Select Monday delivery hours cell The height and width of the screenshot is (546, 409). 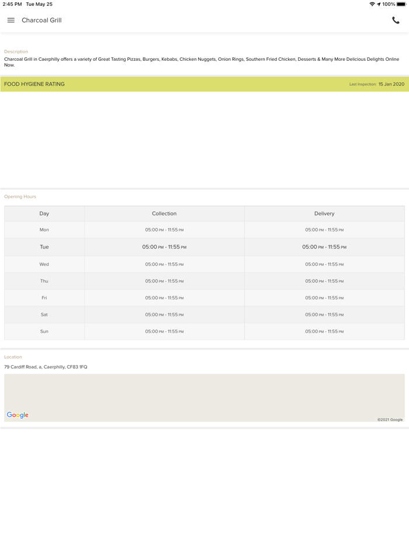pyautogui.click(x=324, y=230)
